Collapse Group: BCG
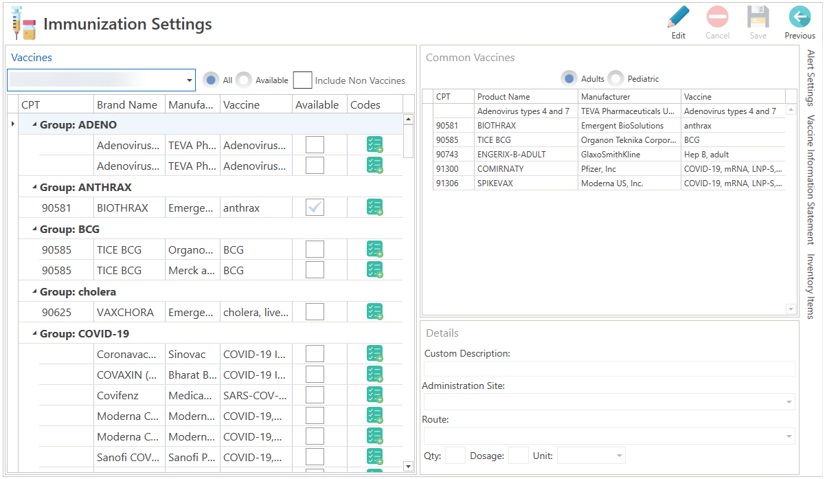Image resolution: width=827 pixels, height=479 pixels. (x=34, y=230)
